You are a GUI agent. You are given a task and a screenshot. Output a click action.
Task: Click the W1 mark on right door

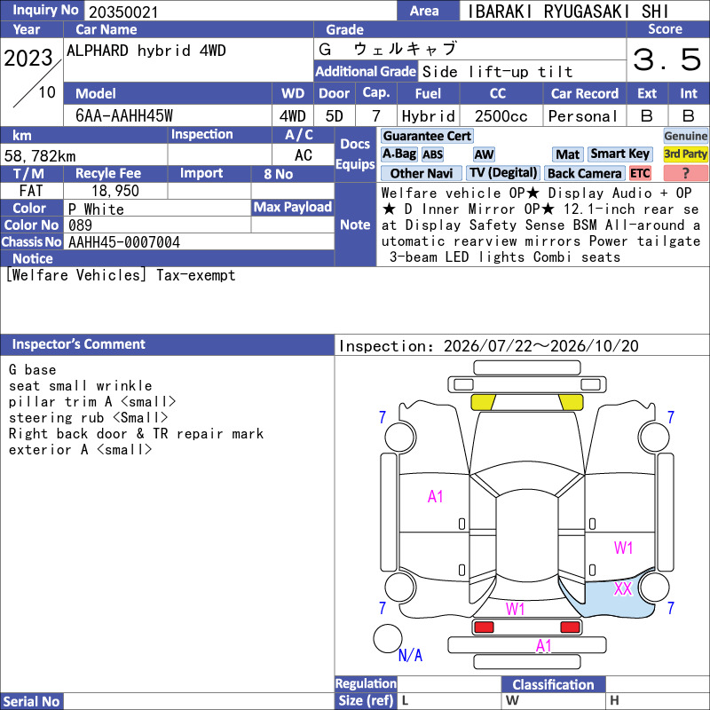click(x=623, y=548)
